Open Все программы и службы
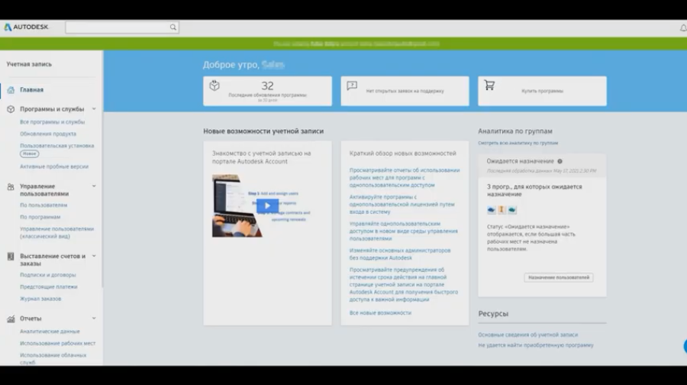 (x=52, y=122)
